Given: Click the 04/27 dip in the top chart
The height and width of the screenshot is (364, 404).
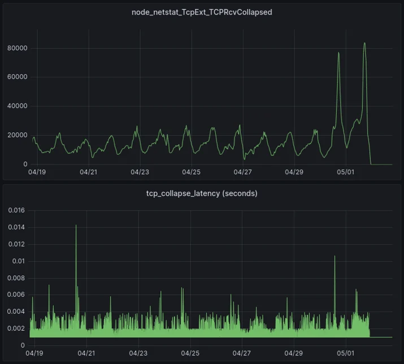Looking at the screenshot, I should [244, 158].
